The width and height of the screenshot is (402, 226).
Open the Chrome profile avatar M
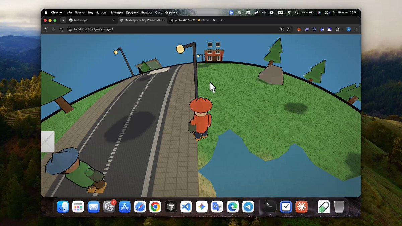tap(349, 29)
